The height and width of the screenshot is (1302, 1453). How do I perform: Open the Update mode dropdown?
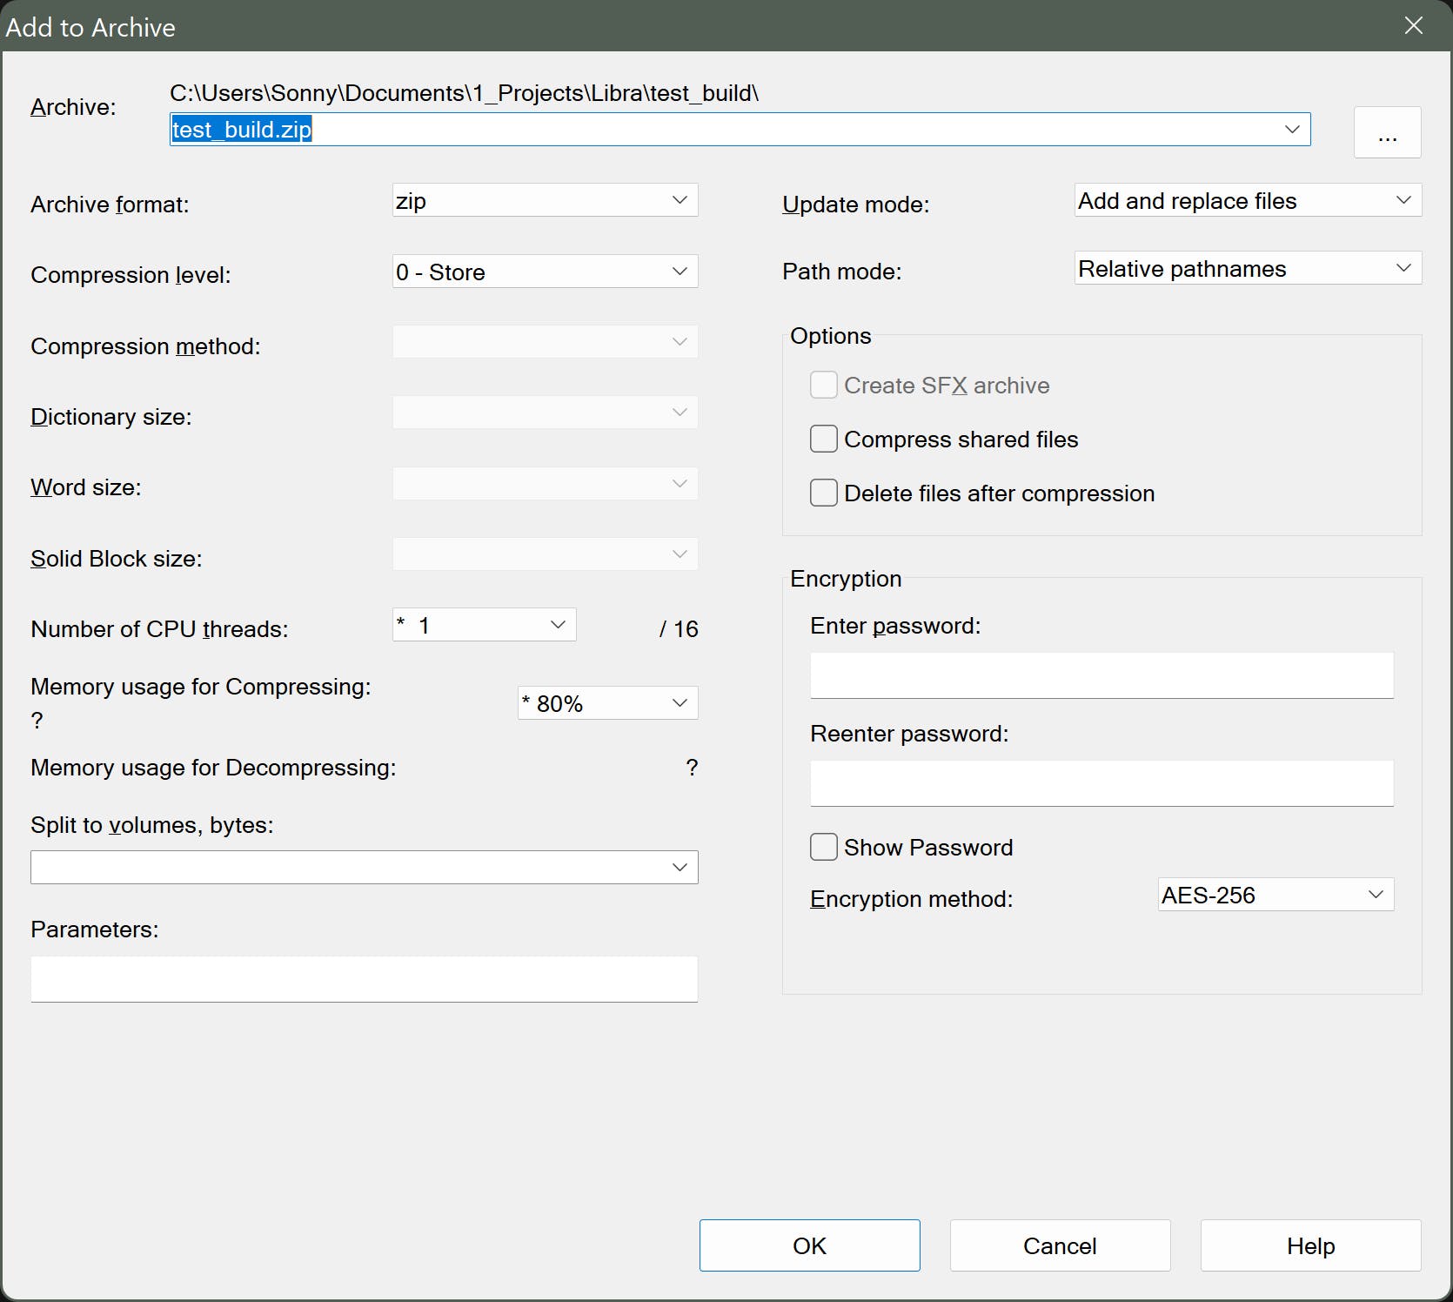[1247, 200]
